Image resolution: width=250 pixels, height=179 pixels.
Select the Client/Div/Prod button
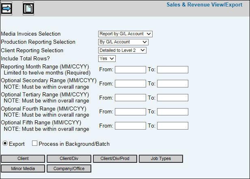(114, 158)
